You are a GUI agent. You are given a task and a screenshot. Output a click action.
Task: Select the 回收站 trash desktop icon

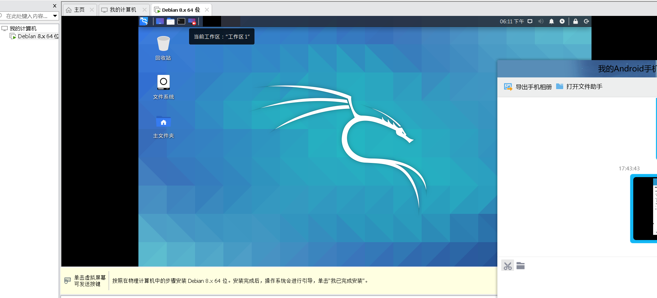163,48
